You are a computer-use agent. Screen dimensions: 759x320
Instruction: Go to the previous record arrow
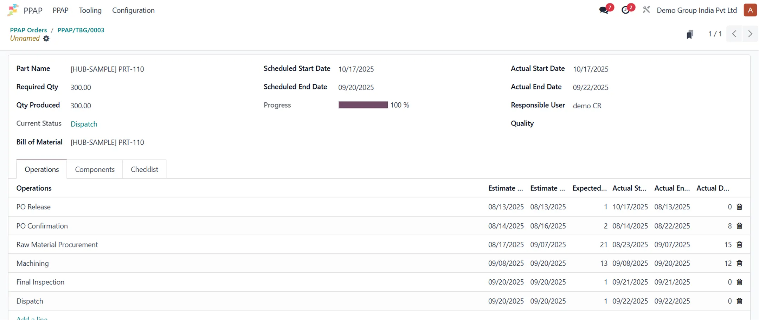(x=734, y=34)
